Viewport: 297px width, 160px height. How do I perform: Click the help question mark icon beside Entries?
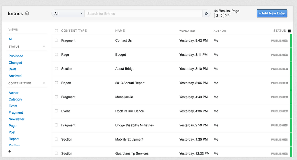pos(27,14)
